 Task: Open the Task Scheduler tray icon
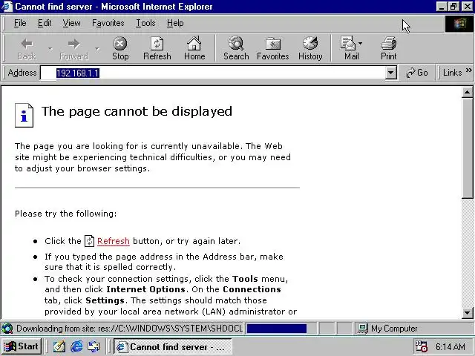click(x=422, y=346)
